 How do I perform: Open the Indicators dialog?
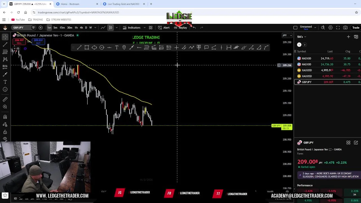131,28
